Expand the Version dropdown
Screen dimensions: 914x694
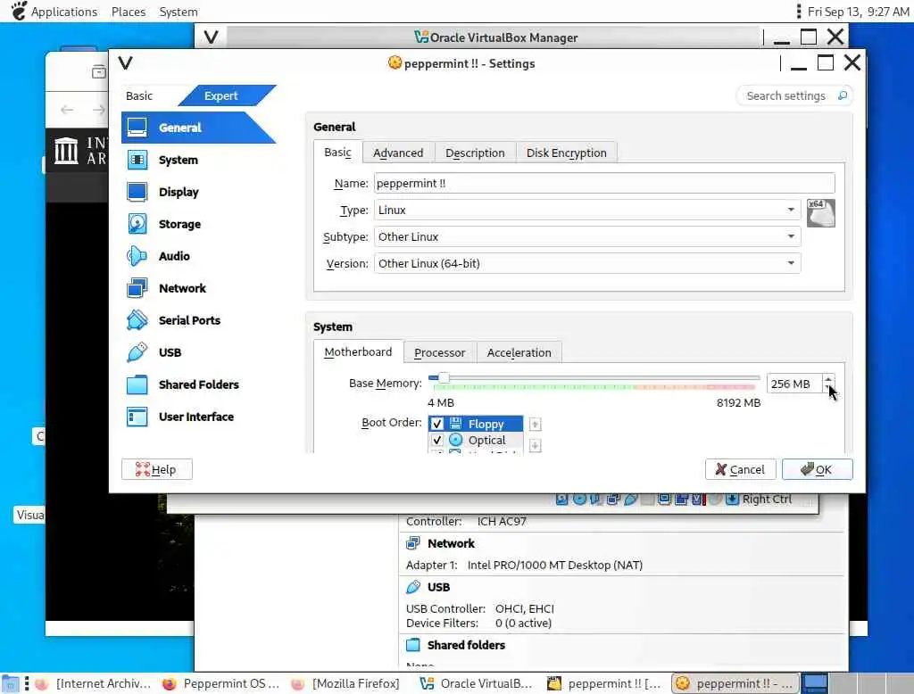(x=791, y=263)
